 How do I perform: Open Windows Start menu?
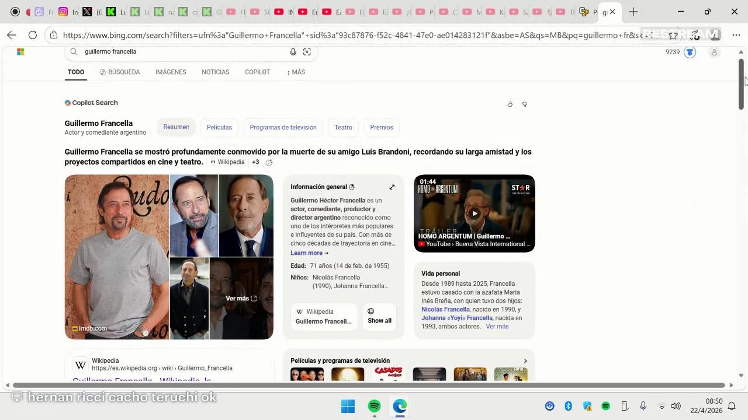click(x=348, y=406)
